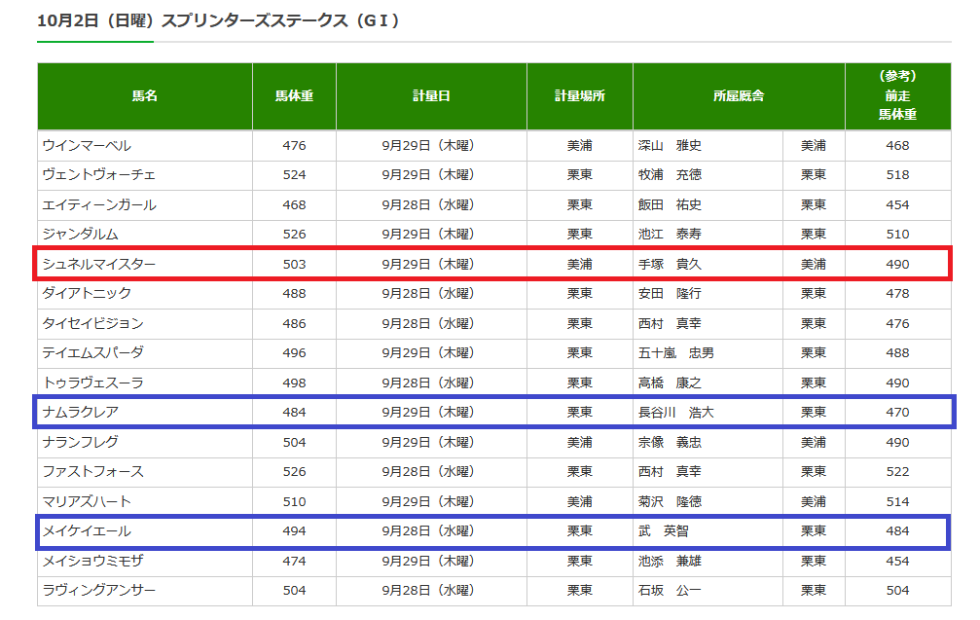Click trainer name 高橋 康之
980x620 pixels.
point(670,383)
